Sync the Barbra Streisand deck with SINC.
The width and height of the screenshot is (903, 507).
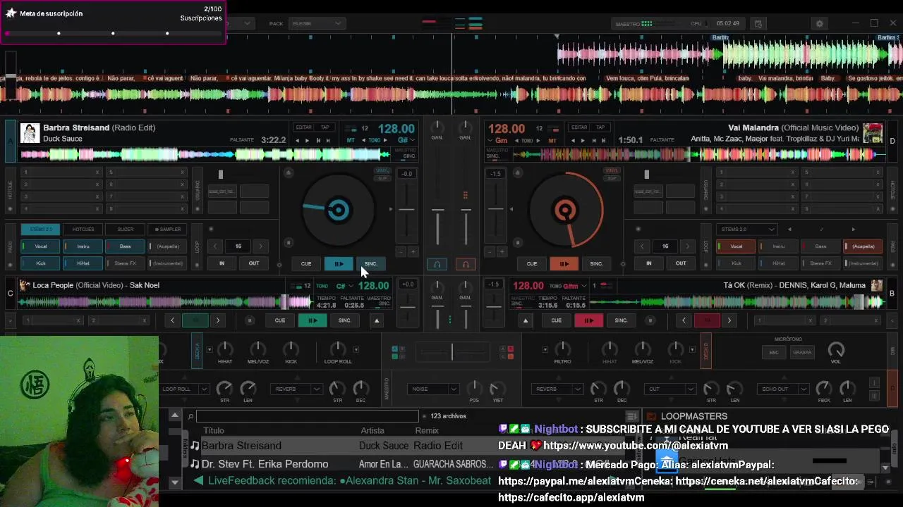pos(371,263)
